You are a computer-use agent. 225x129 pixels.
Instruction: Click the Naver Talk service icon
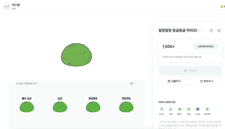pos(207,109)
